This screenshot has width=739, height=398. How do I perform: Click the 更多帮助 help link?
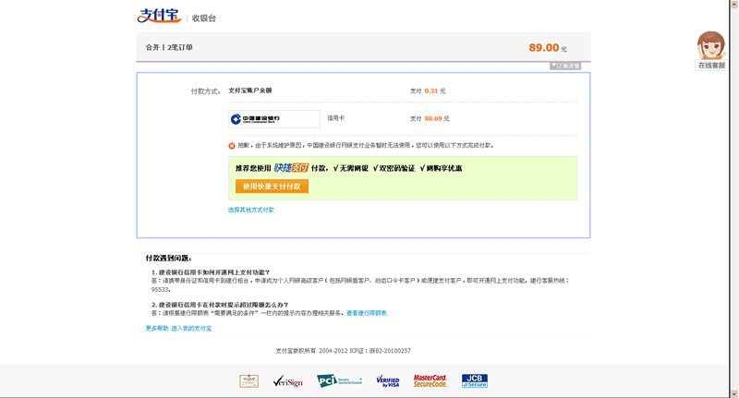point(156,328)
